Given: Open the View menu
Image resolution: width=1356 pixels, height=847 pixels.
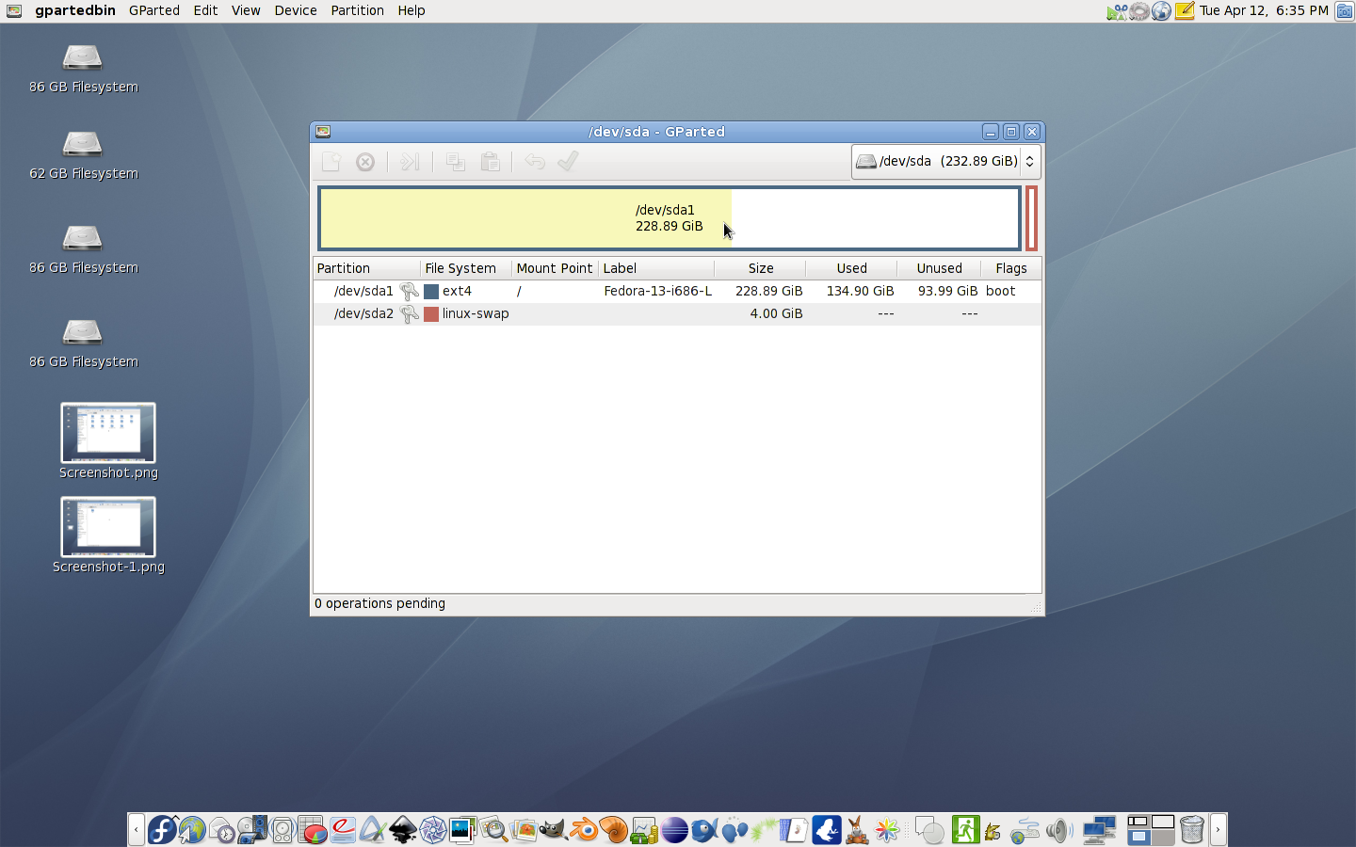Looking at the screenshot, I should point(246,10).
